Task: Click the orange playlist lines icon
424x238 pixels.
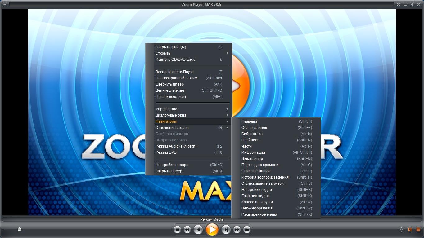Action: tap(418, 230)
